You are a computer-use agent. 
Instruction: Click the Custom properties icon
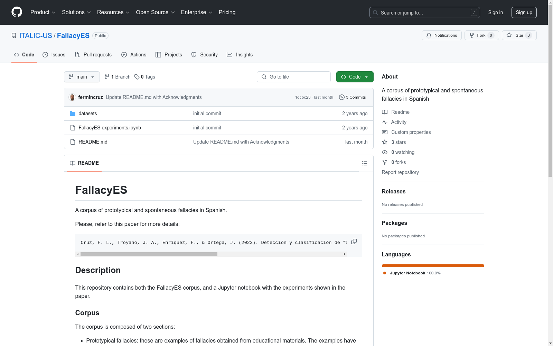pyautogui.click(x=385, y=132)
